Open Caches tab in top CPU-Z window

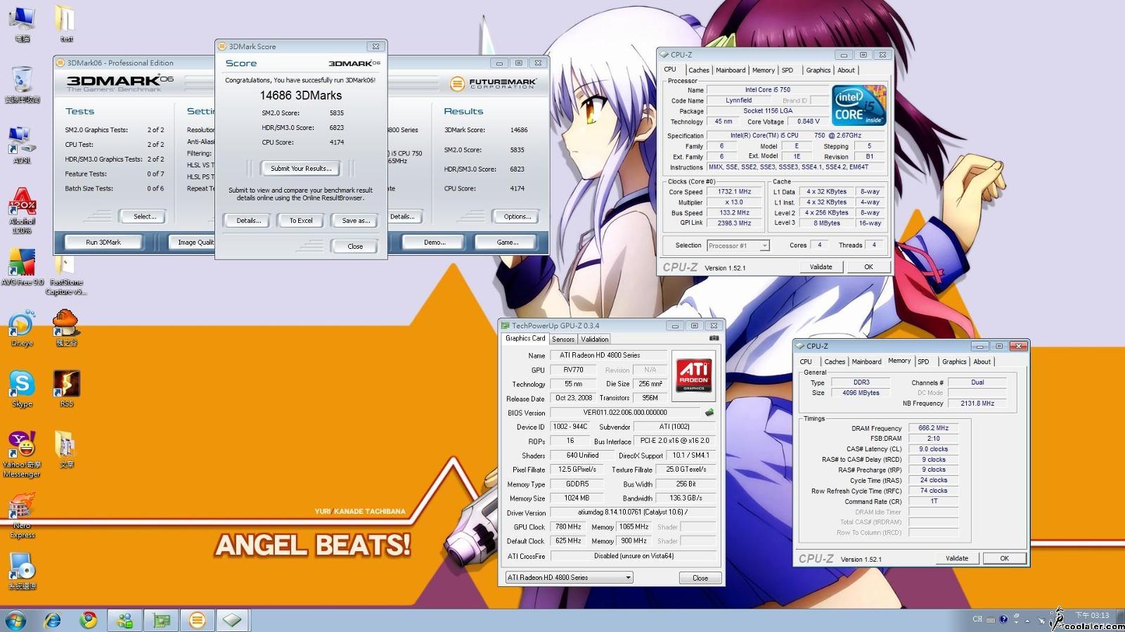[698, 70]
